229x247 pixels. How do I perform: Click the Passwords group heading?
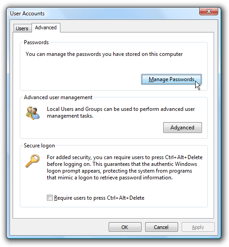[36, 42]
